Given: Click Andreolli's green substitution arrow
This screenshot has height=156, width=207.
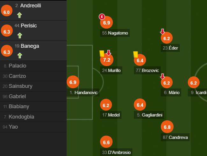Looking at the screenshot, I should (19, 15).
